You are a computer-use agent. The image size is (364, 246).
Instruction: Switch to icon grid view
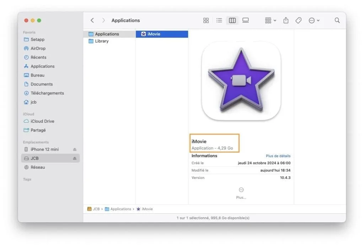pos(206,20)
